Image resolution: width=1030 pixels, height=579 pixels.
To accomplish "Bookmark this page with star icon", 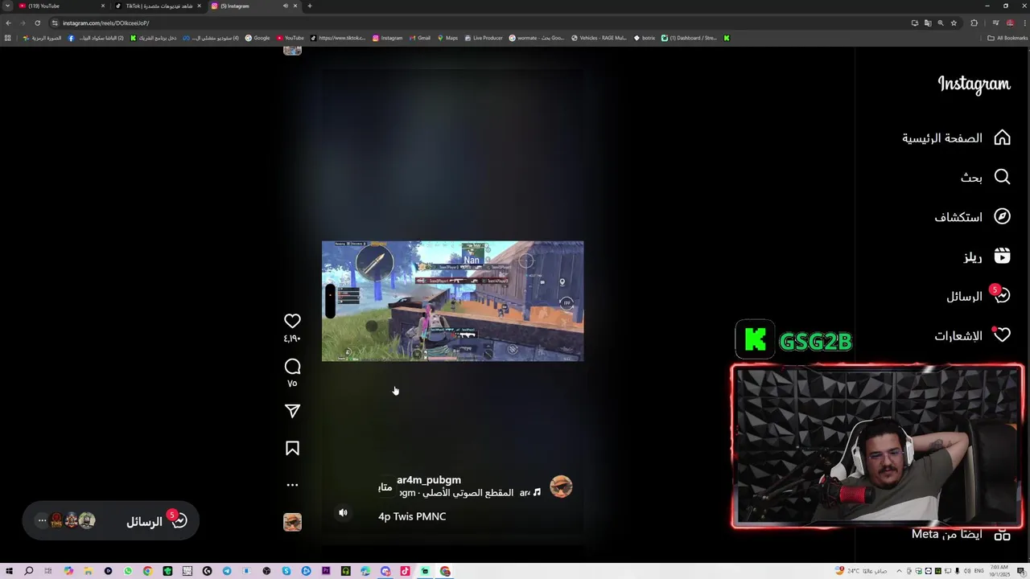I will coord(954,23).
